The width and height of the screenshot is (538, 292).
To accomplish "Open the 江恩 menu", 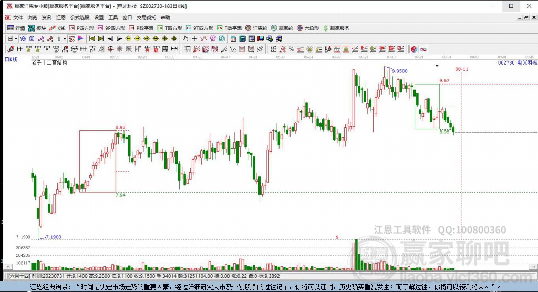I will 61,17.
